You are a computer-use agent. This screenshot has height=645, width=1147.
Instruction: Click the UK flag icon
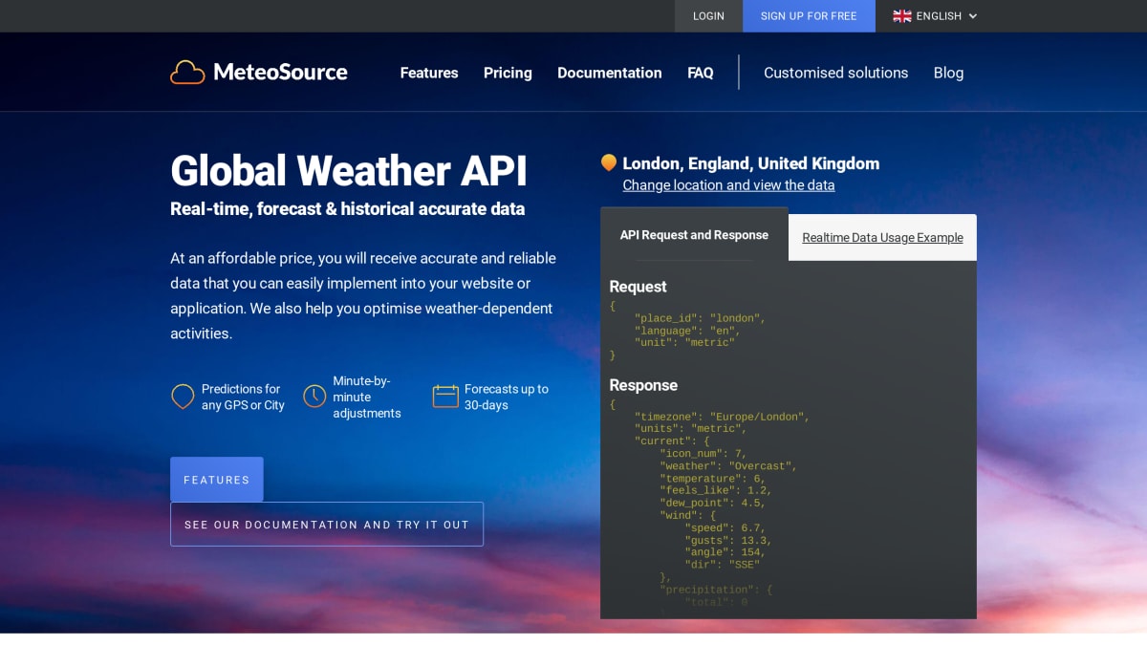coord(901,16)
